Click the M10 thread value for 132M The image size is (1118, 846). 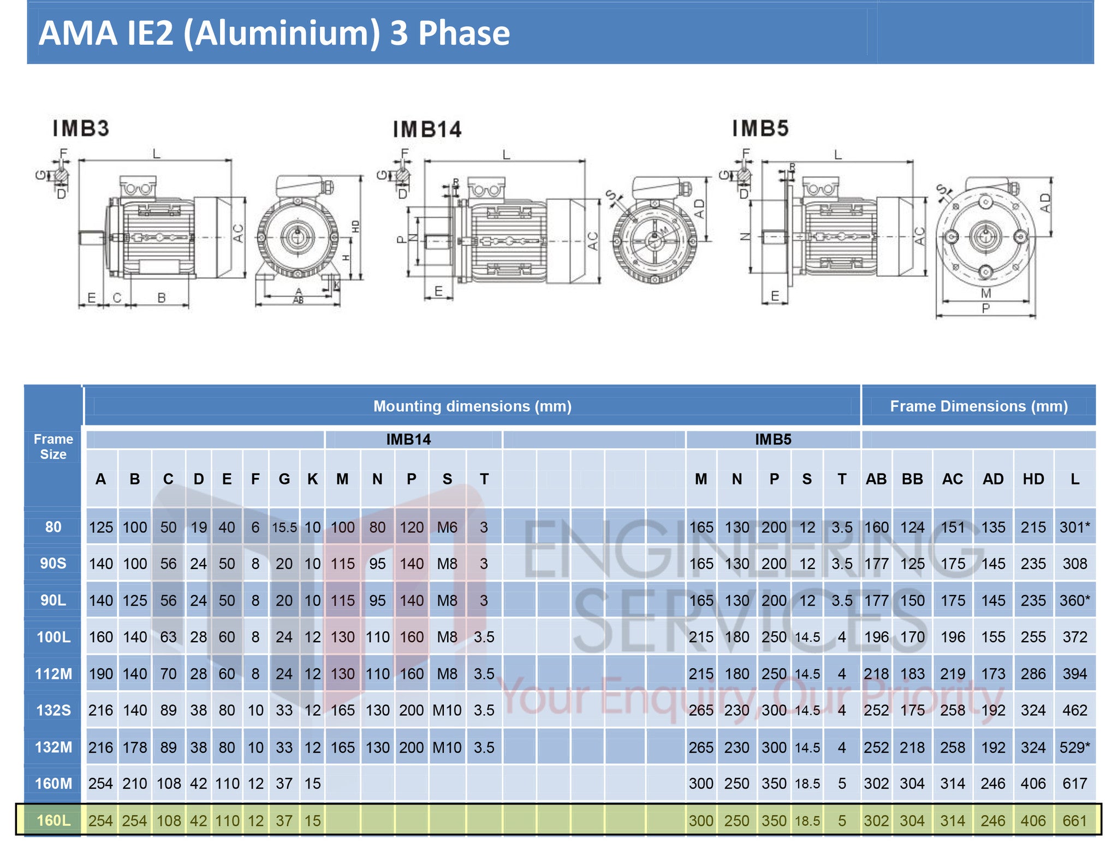(x=447, y=747)
